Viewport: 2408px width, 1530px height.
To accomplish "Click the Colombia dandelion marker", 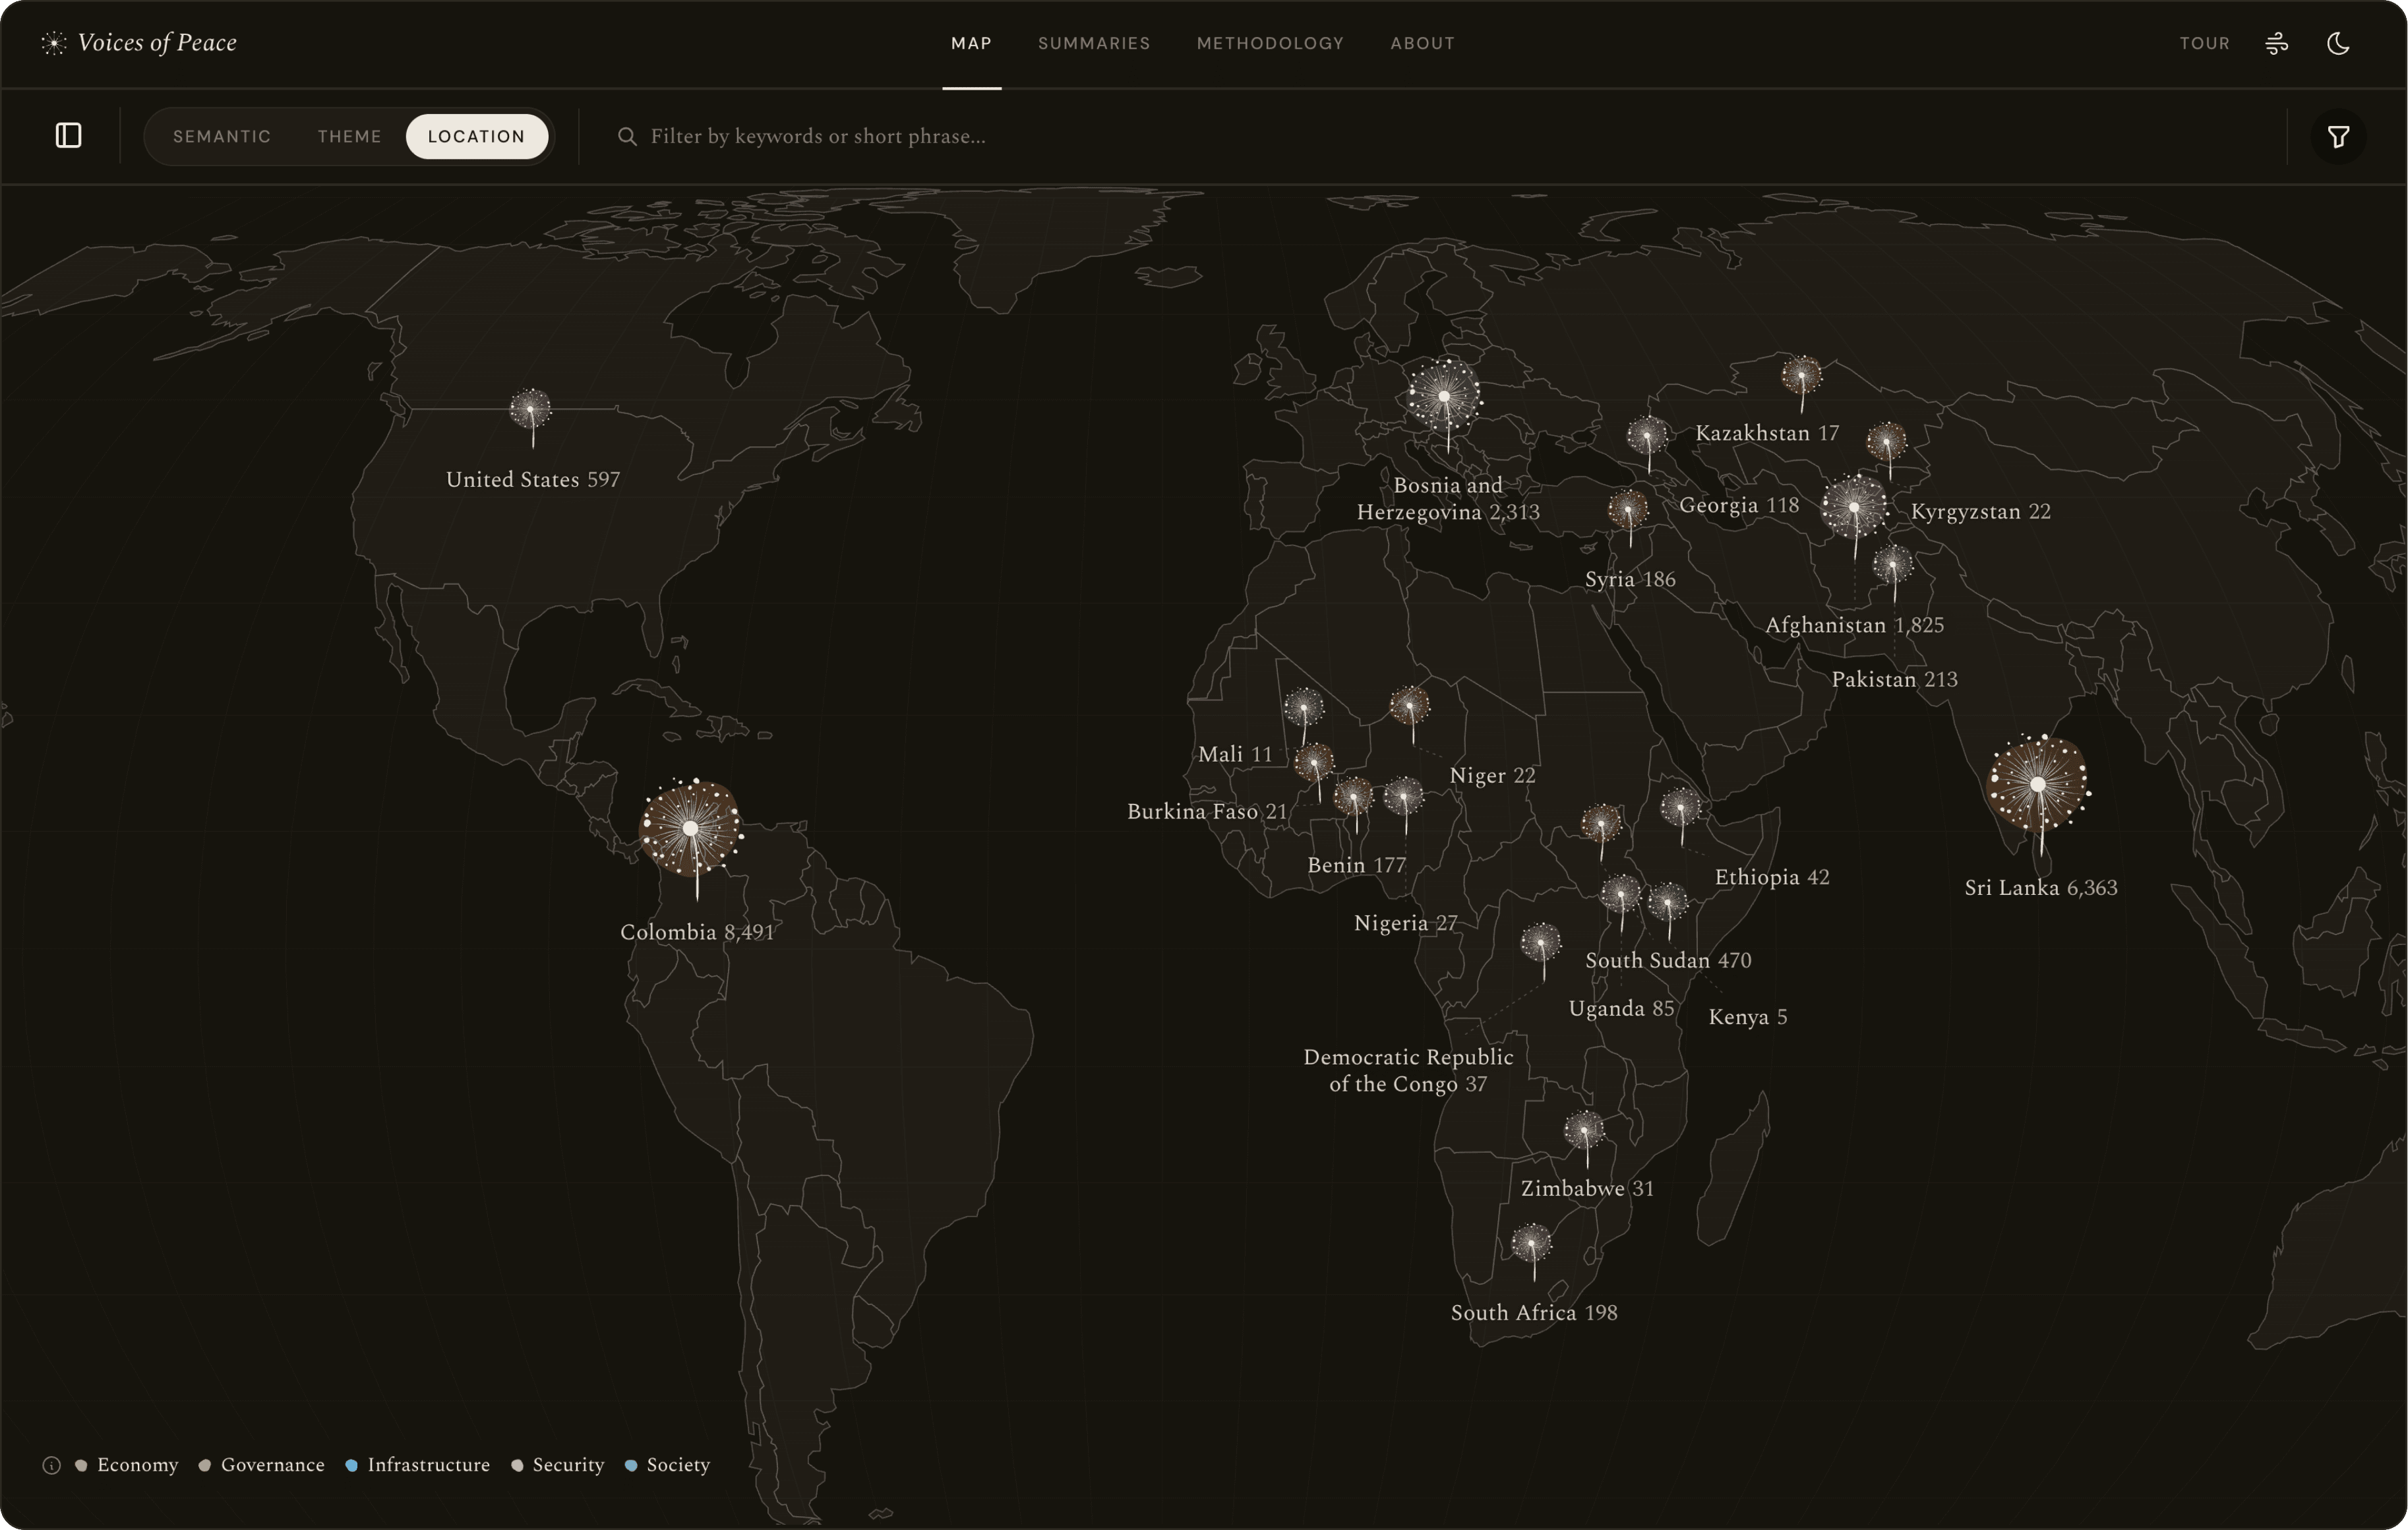I will click(x=691, y=829).
